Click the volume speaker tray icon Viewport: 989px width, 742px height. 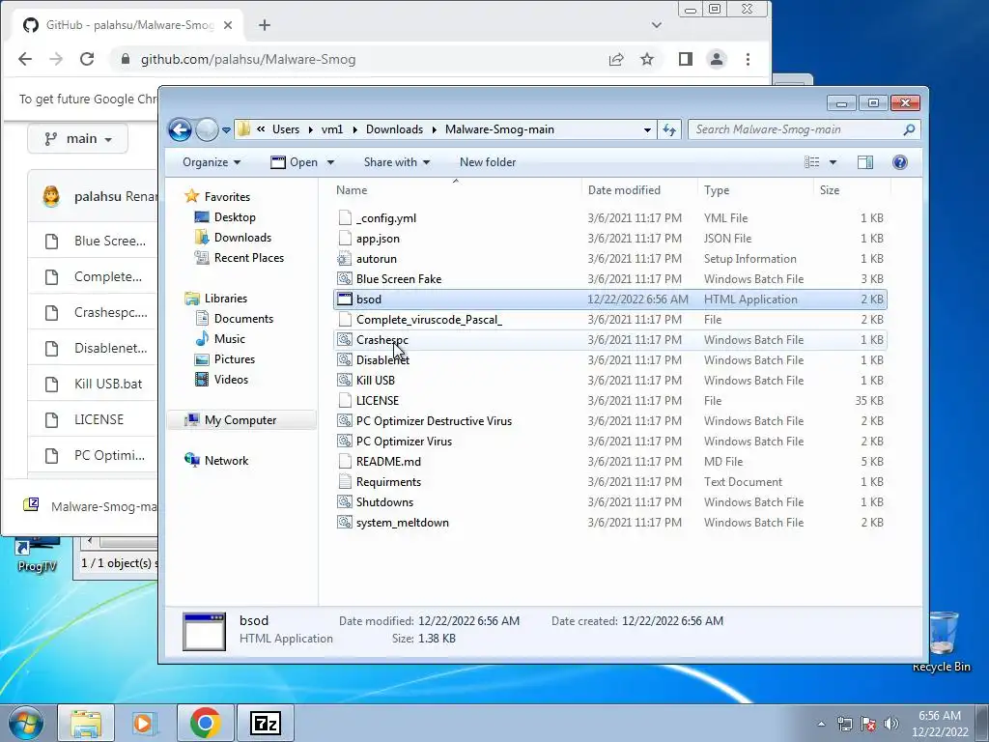click(x=891, y=724)
